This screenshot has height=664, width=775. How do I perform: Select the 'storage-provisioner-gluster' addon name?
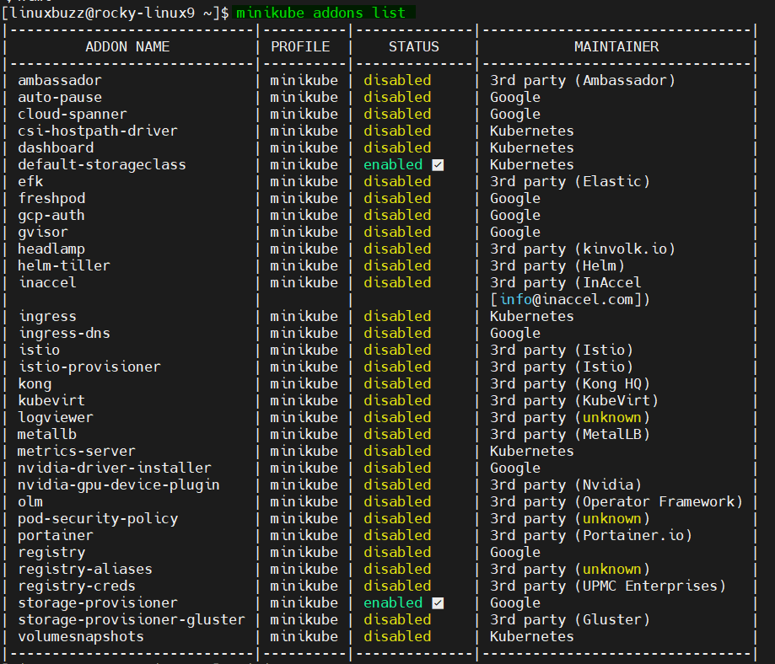[132, 619]
